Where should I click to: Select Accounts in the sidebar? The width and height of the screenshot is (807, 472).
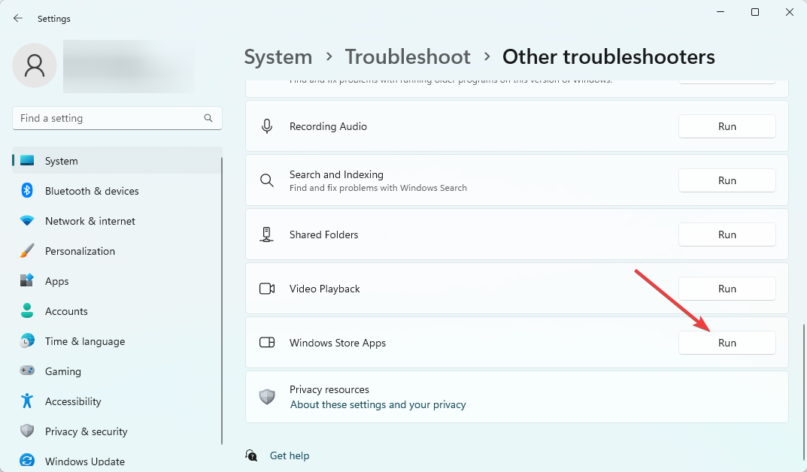point(117,311)
